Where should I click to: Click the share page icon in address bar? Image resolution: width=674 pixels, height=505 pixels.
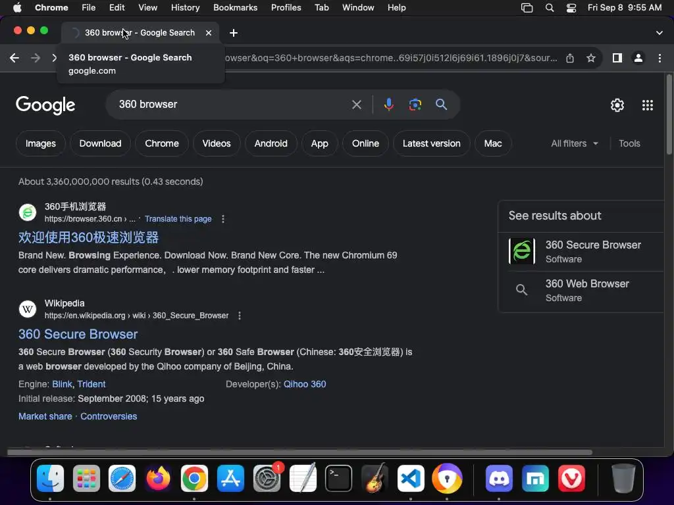pyautogui.click(x=570, y=58)
